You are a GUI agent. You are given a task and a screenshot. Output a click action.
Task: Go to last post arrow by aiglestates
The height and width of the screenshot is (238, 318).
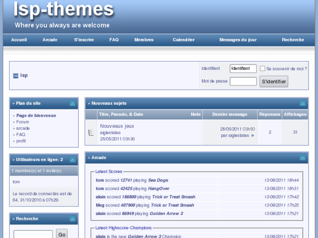(252, 135)
